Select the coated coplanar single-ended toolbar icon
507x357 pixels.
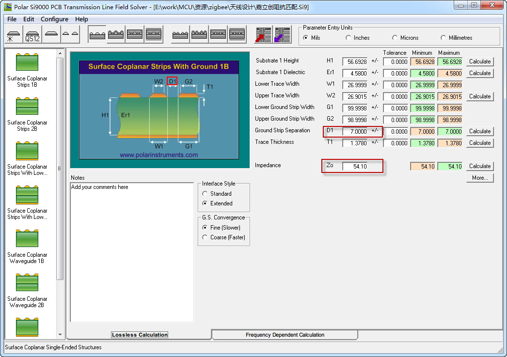coord(116,34)
